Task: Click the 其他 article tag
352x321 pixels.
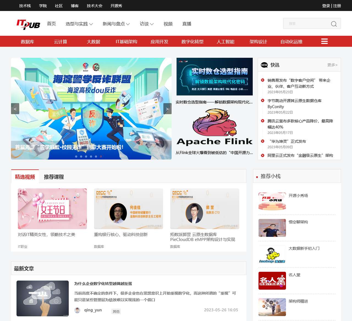Action: coord(116,311)
